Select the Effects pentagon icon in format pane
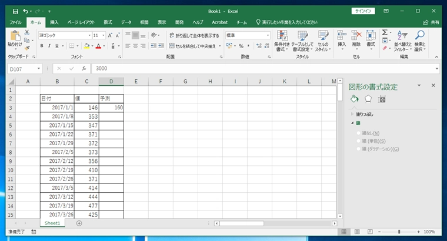The width and height of the screenshot is (447, 241). click(x=368, y=99)
